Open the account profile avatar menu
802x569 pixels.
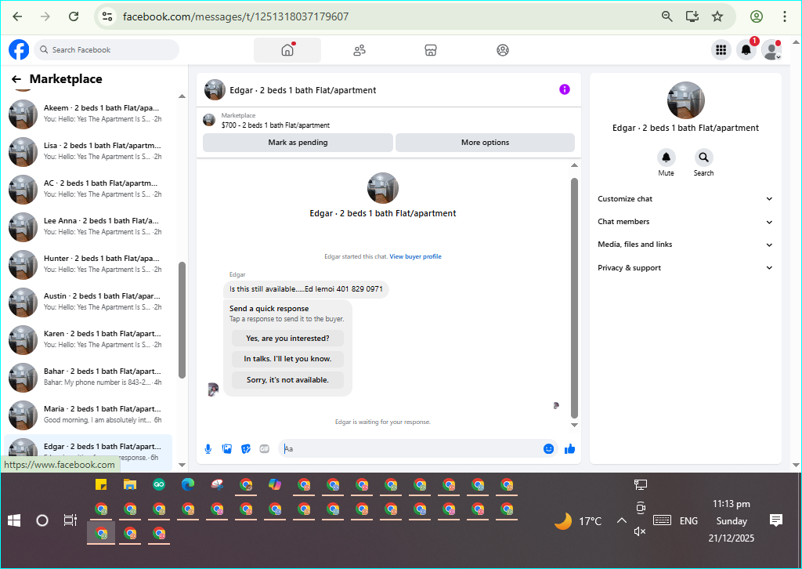pyautogui.click(x=771, y=49)
